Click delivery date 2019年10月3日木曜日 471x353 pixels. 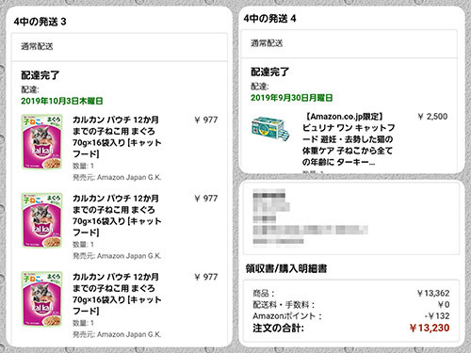(x=62, y=101)
